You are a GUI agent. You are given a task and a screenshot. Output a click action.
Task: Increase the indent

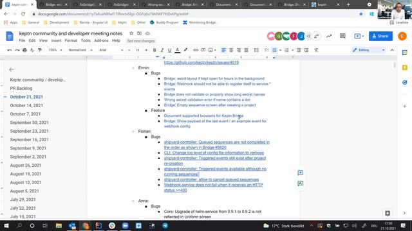[306, 50]
